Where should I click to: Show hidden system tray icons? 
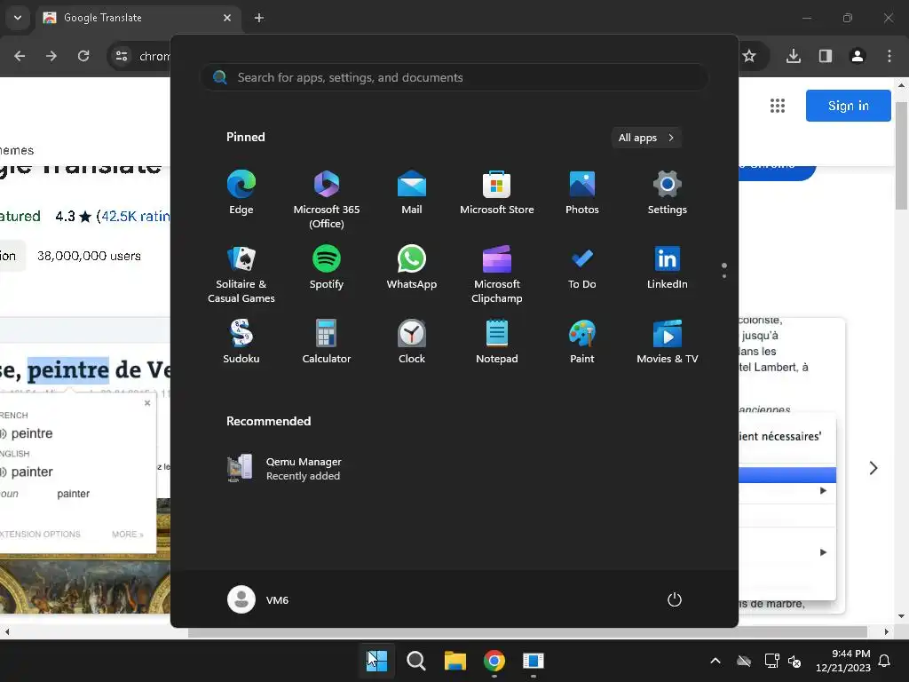click(715, 661)
